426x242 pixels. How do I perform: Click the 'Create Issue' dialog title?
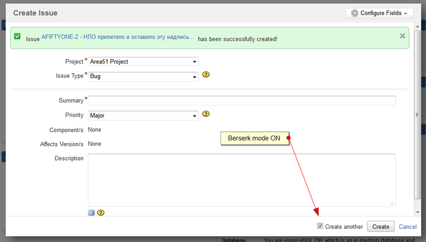(35, 13)
